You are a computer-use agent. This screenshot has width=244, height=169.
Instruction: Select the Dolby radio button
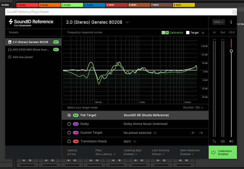click(x=69, y=124)
